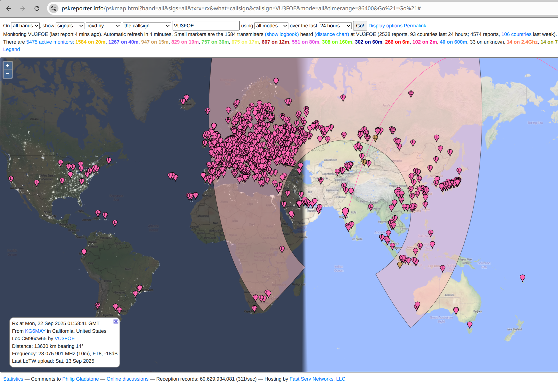
Task: Click '302 on 60m' band count text
Action: pyautogui.click(x=369, y=42)
